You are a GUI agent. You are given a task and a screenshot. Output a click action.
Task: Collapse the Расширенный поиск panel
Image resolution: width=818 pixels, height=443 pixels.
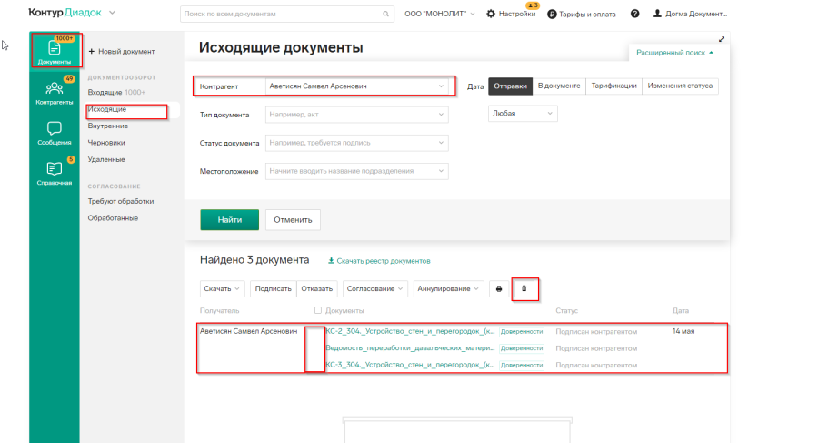673,53
